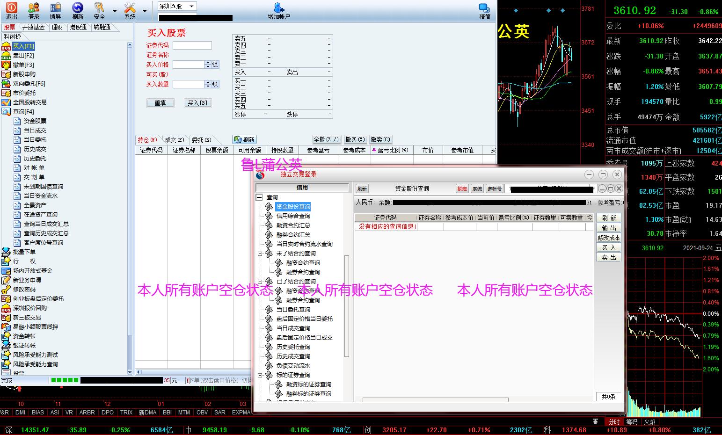Screen dimensions: 722x435
Task: Click the 增加帐户 add account icon
Action: point(279,7)
